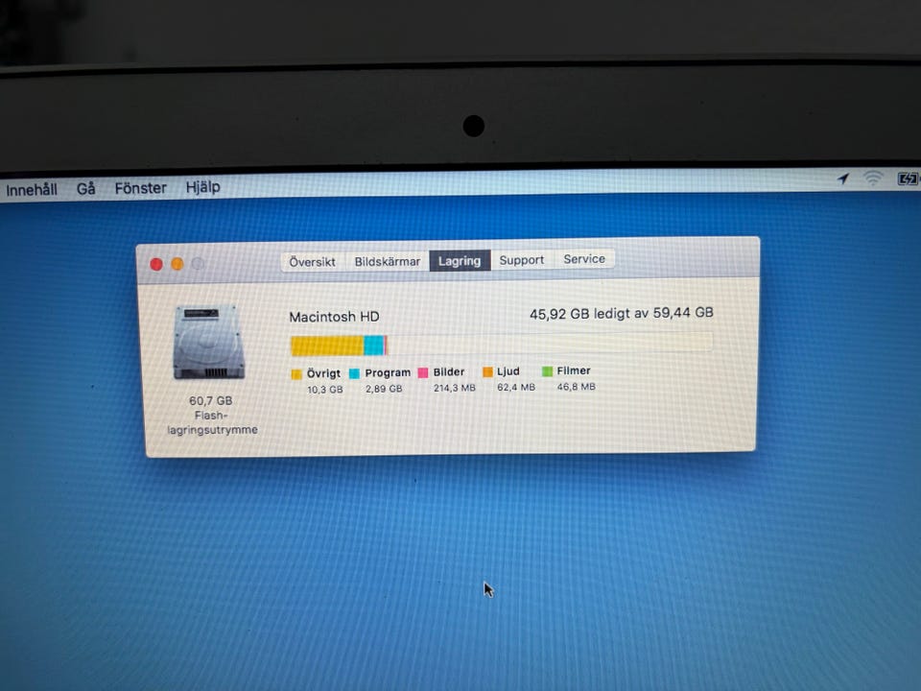The image size is (921, 691).
Task: Click the 'Flash-lagringsutrymme' drive type label
Action: click(x=212, y=422)
